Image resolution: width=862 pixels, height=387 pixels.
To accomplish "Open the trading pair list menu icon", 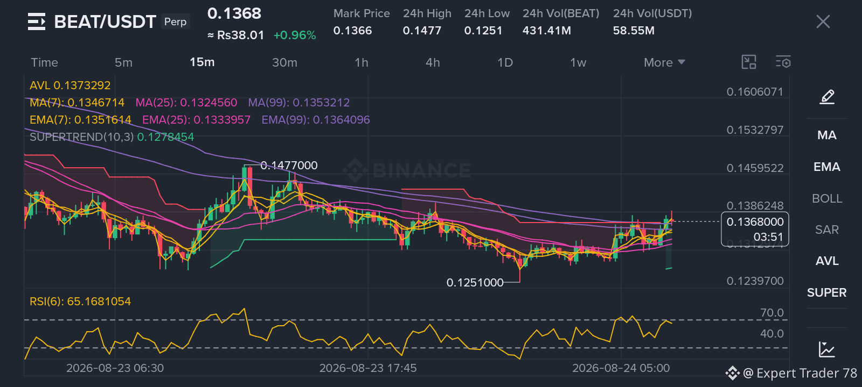I will [x=37, y=21].
